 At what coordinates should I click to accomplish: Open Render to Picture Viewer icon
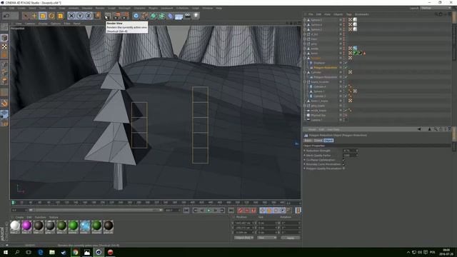click(x=116, y=16)
